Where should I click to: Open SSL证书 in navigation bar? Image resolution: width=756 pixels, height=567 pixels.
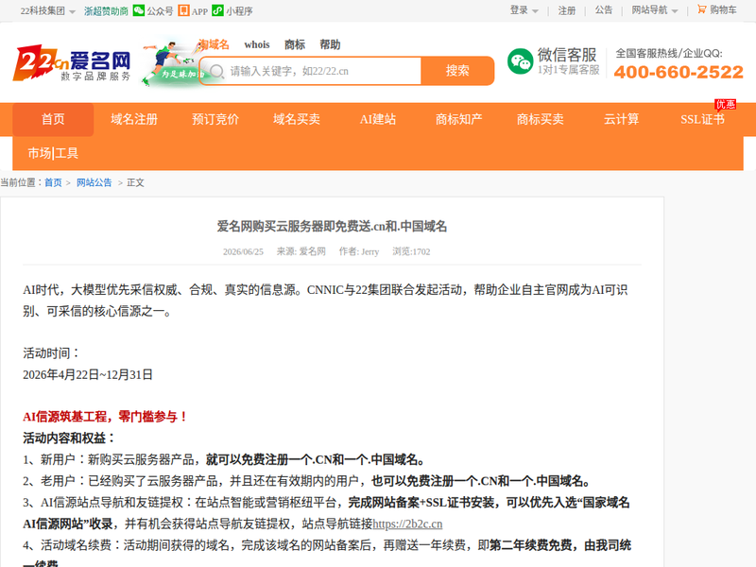702,119
